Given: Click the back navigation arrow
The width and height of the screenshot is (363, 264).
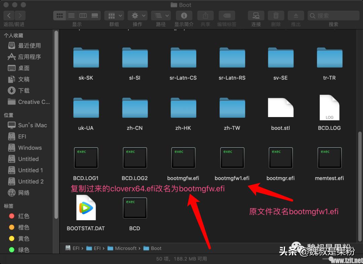Looking at the screenshot, I should [x=9, y=15].
